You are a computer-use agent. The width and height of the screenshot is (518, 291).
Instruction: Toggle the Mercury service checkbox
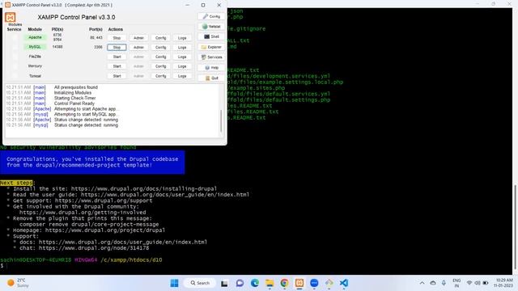[x=15, y=66]
